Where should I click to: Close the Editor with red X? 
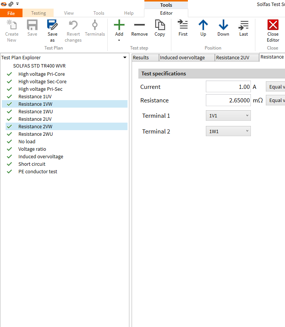point(273,25)
